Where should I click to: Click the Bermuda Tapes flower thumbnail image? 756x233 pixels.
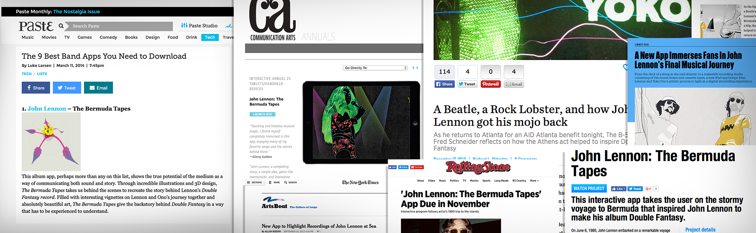tap(51, 142)
